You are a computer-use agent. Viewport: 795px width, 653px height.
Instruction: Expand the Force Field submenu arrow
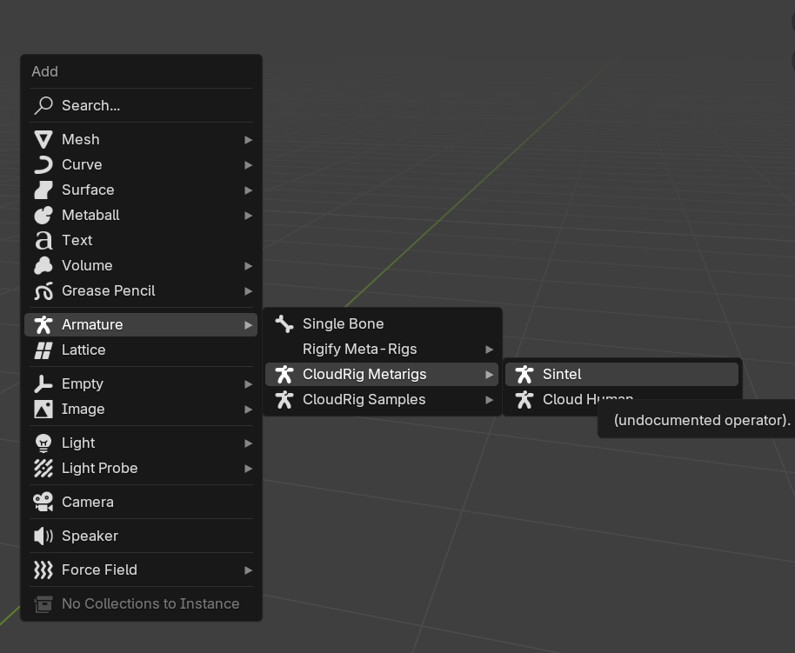[249, 570]
